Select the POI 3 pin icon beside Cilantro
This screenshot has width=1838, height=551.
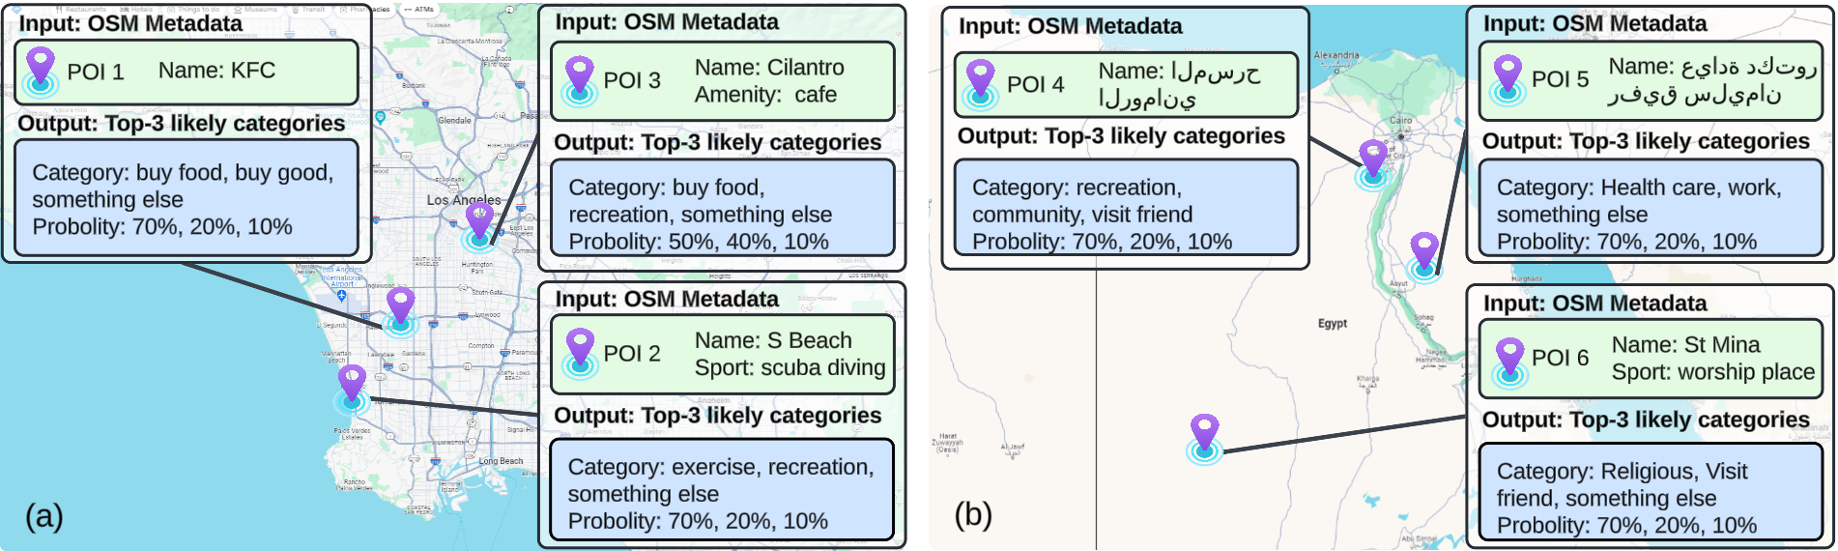coord(580,81)
